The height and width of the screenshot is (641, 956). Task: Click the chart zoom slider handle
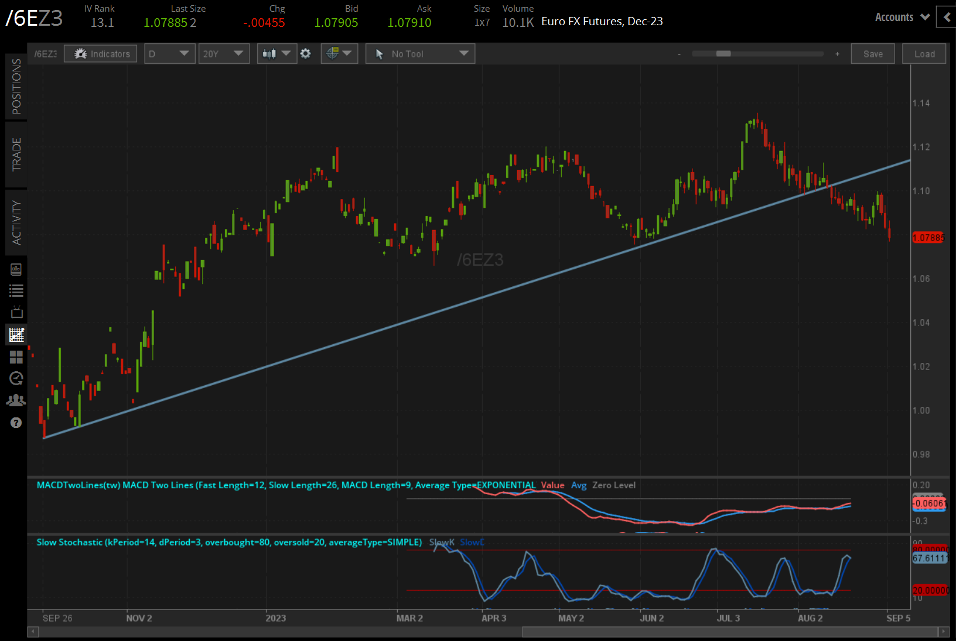pos(723,54)
